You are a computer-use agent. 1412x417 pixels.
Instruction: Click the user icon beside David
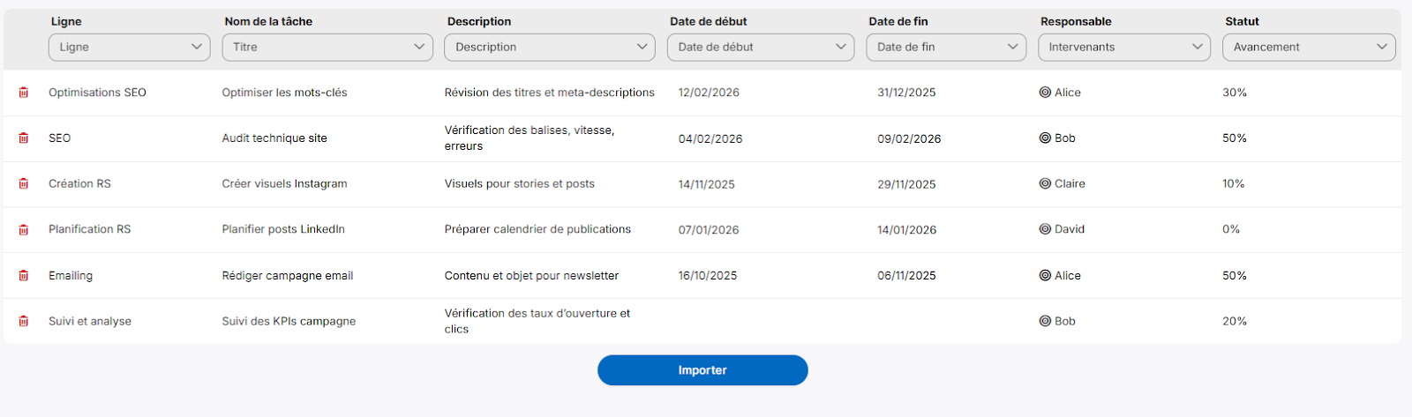click(1045, 229)
